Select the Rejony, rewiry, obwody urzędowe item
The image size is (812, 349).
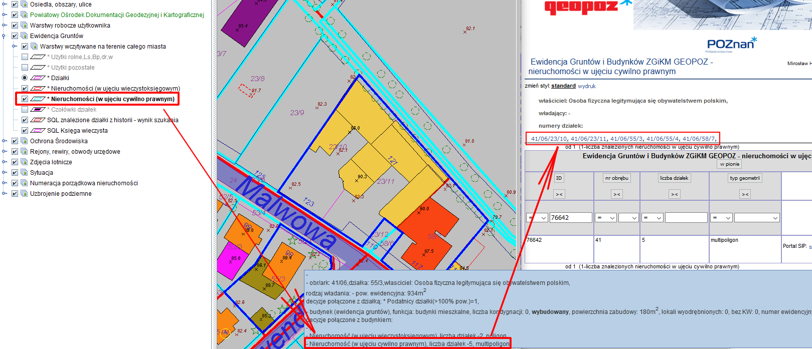coord(75,152)
